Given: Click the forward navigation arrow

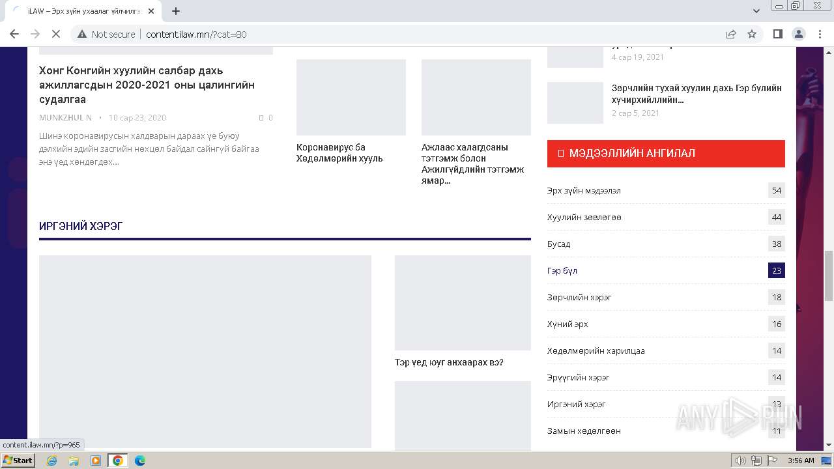Looking at the screenshot, I should [35, 35].
